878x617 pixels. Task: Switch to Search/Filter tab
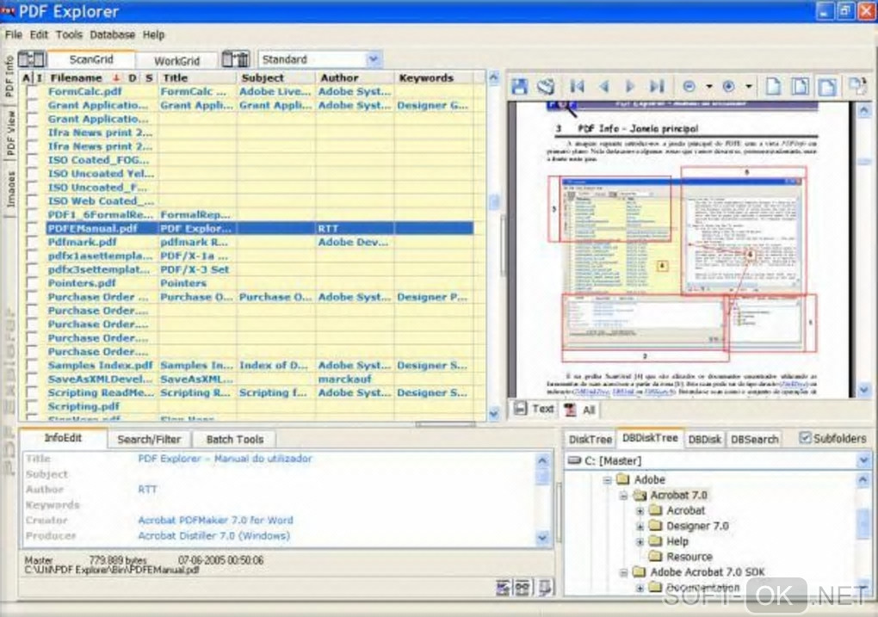(x=149, y=440)
